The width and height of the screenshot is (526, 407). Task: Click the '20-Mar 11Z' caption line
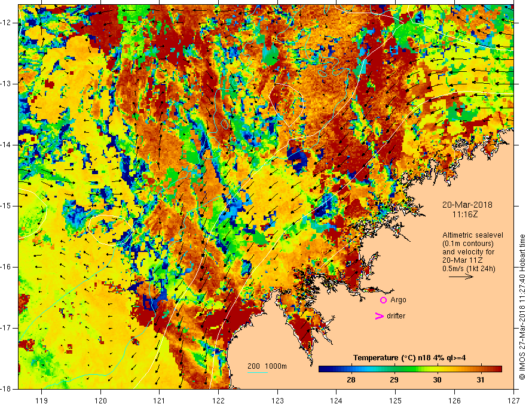[463, 260]
